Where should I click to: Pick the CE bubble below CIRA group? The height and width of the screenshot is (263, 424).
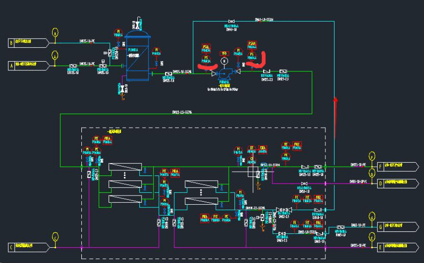(x=252, y=161)
